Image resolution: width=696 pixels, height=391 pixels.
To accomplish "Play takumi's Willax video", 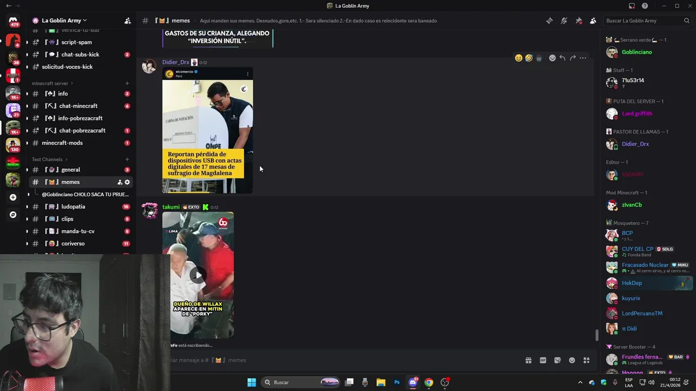I will tap(197, 275).
